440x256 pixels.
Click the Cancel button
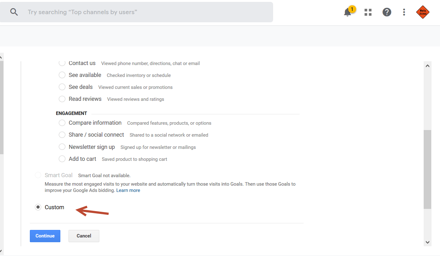(84, 236)
